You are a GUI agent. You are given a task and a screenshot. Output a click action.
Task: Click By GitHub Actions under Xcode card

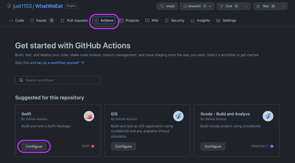(213, 119)
